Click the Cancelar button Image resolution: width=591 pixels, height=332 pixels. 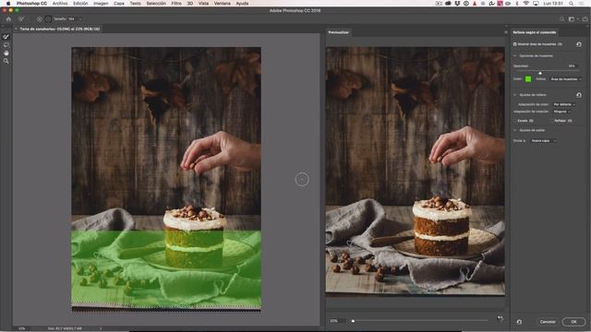(x=548, y=322)
